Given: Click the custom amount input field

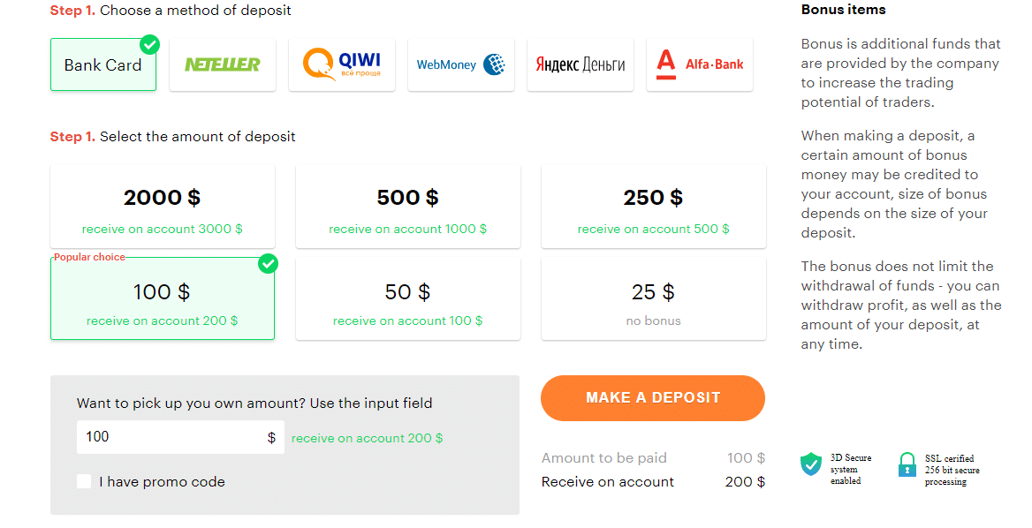Looking at the screenshot, I should pos(171,437).
